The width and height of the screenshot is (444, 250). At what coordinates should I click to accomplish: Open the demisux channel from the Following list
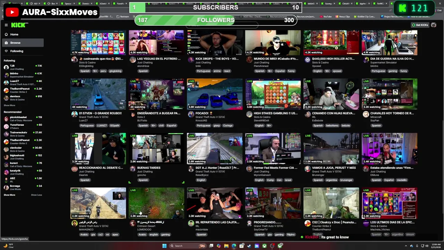(23, 98)
